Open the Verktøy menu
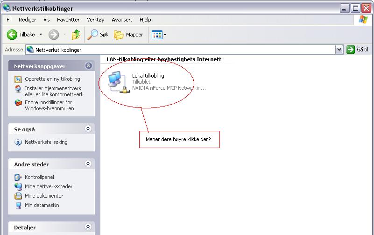The width and height of the screenshot is (374, 235). tap(96, 20)
